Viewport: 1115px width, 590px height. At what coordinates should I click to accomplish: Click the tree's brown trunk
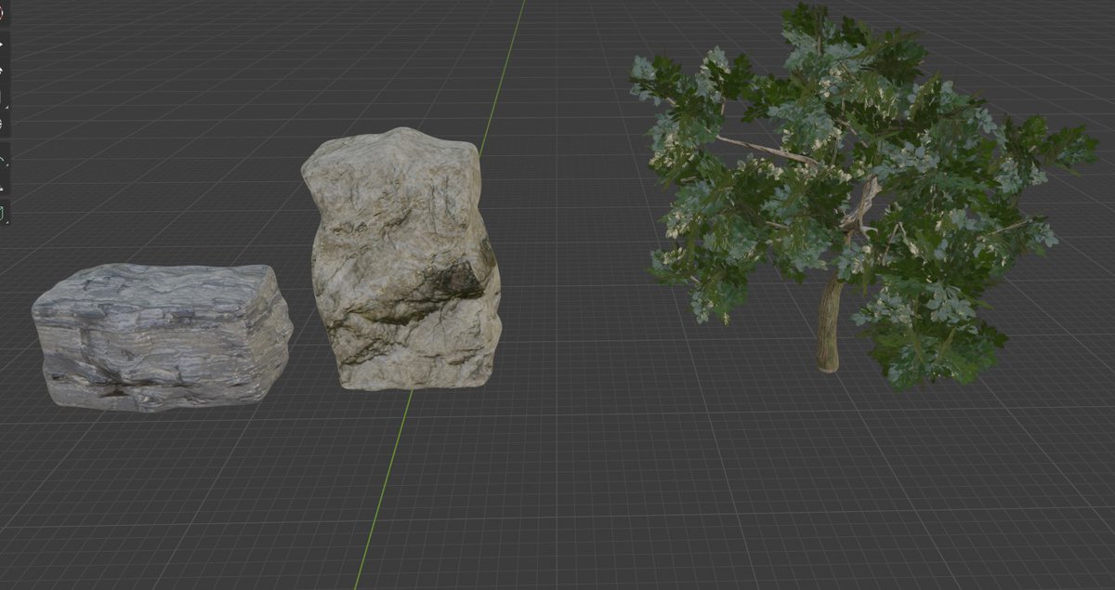click(830, 325)
